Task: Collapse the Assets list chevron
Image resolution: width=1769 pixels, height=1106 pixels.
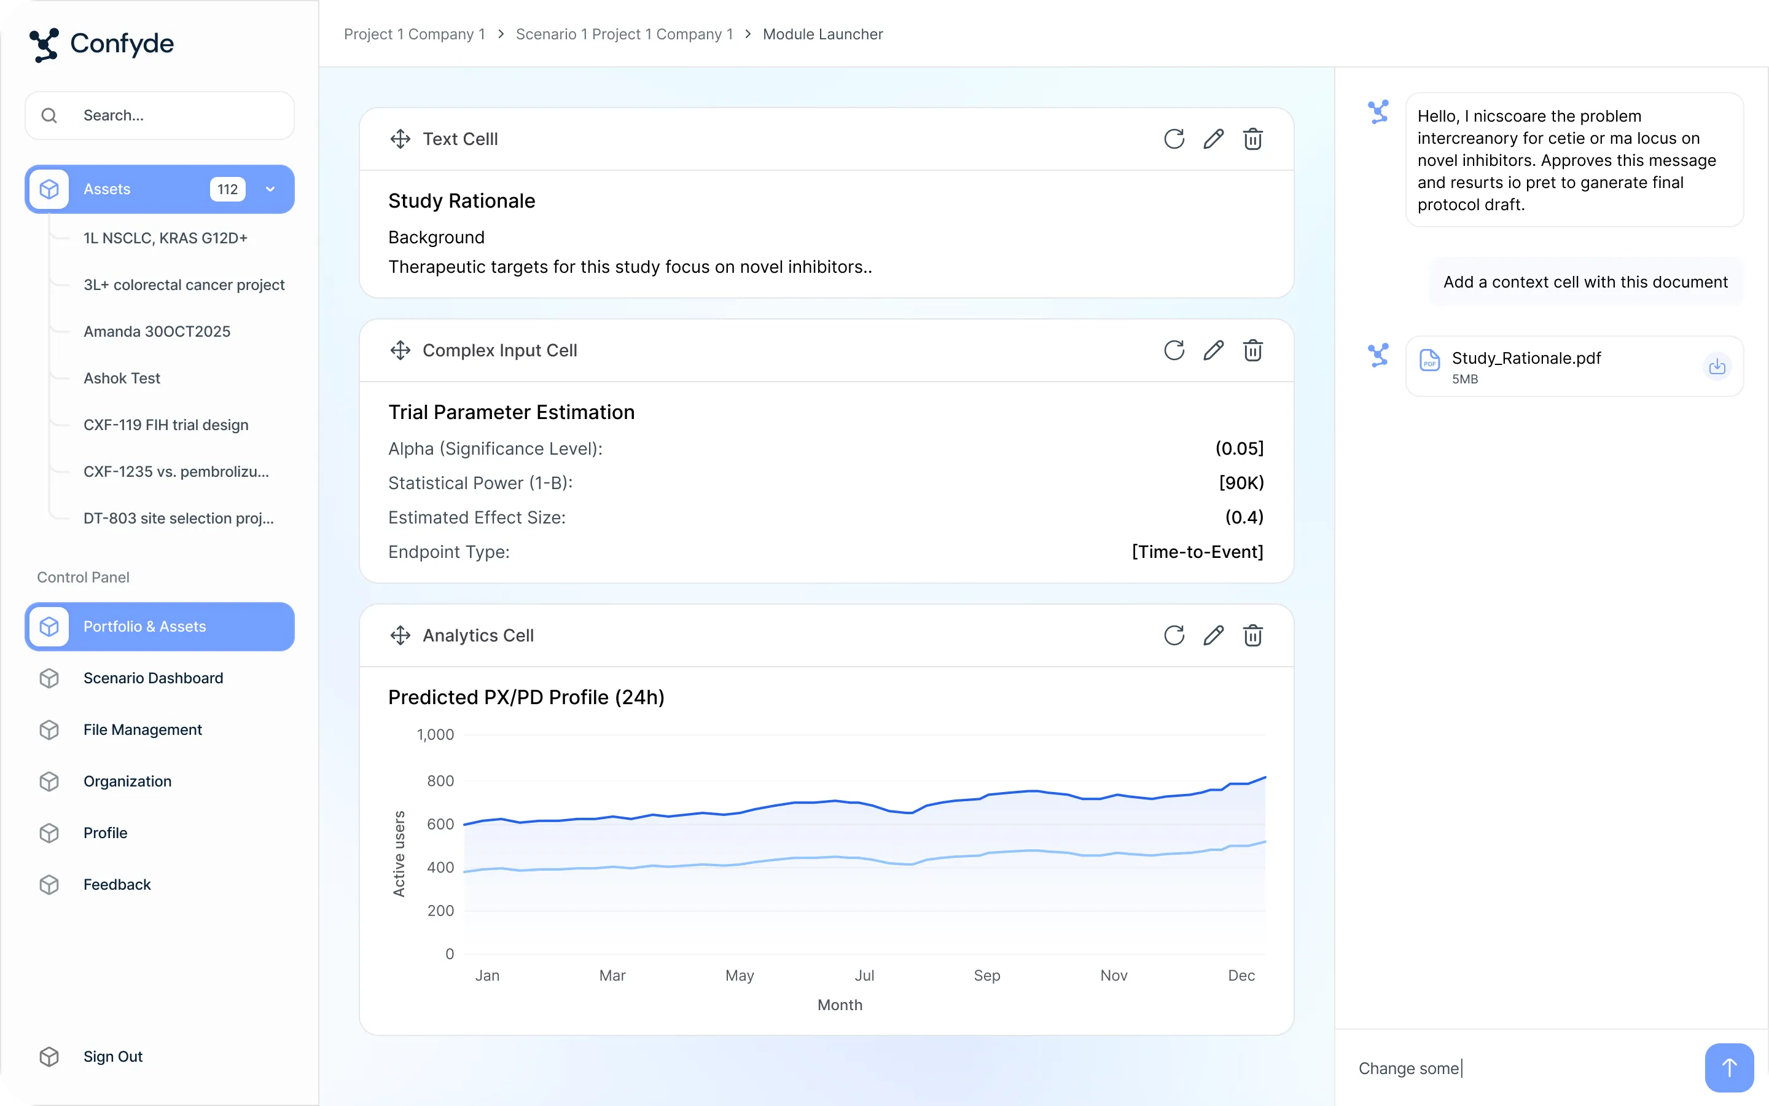Action: click(x=270, y=189)
